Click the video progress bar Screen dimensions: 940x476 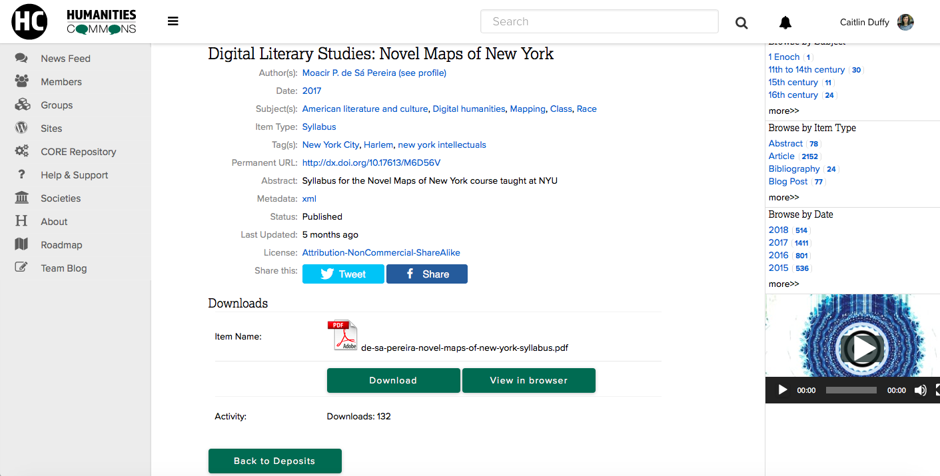[x=851, y=390]
